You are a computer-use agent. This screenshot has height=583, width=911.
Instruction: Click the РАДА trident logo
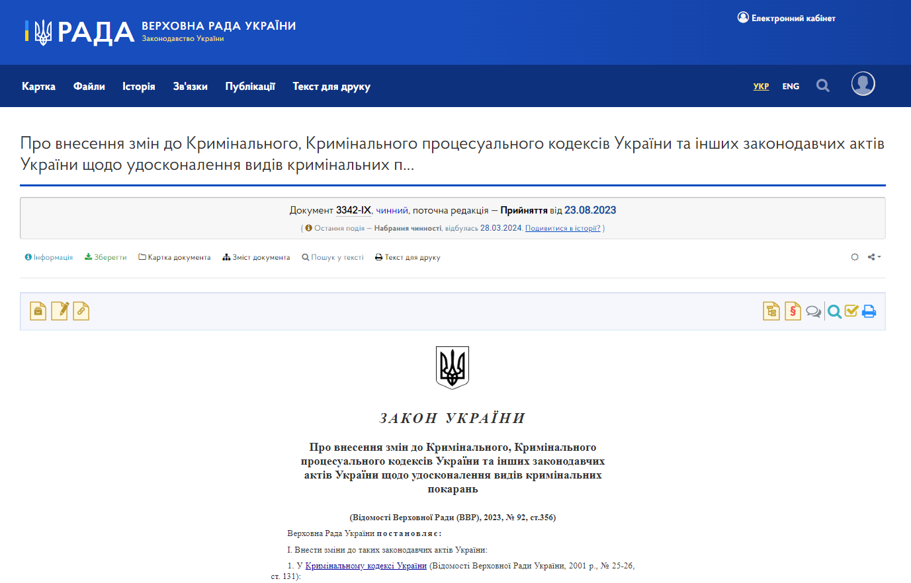(x=80, y=32)
